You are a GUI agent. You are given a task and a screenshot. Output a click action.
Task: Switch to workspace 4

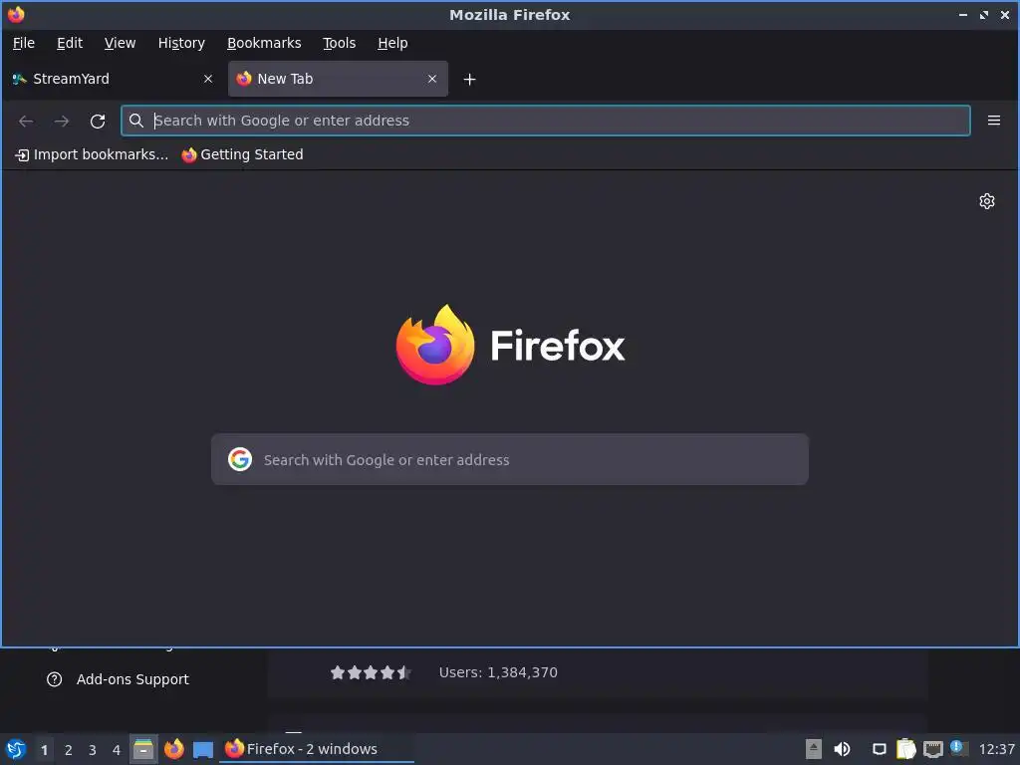pos(117,750)
